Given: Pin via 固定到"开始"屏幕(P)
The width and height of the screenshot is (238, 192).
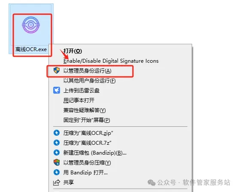Looking at the screenshot, I should point(87,120).
